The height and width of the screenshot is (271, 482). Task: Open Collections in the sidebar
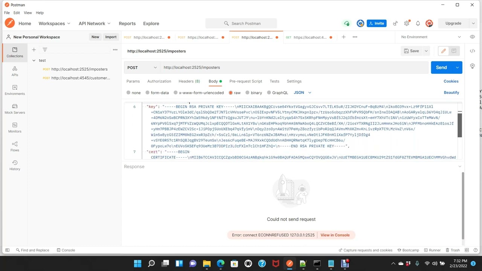15,52
